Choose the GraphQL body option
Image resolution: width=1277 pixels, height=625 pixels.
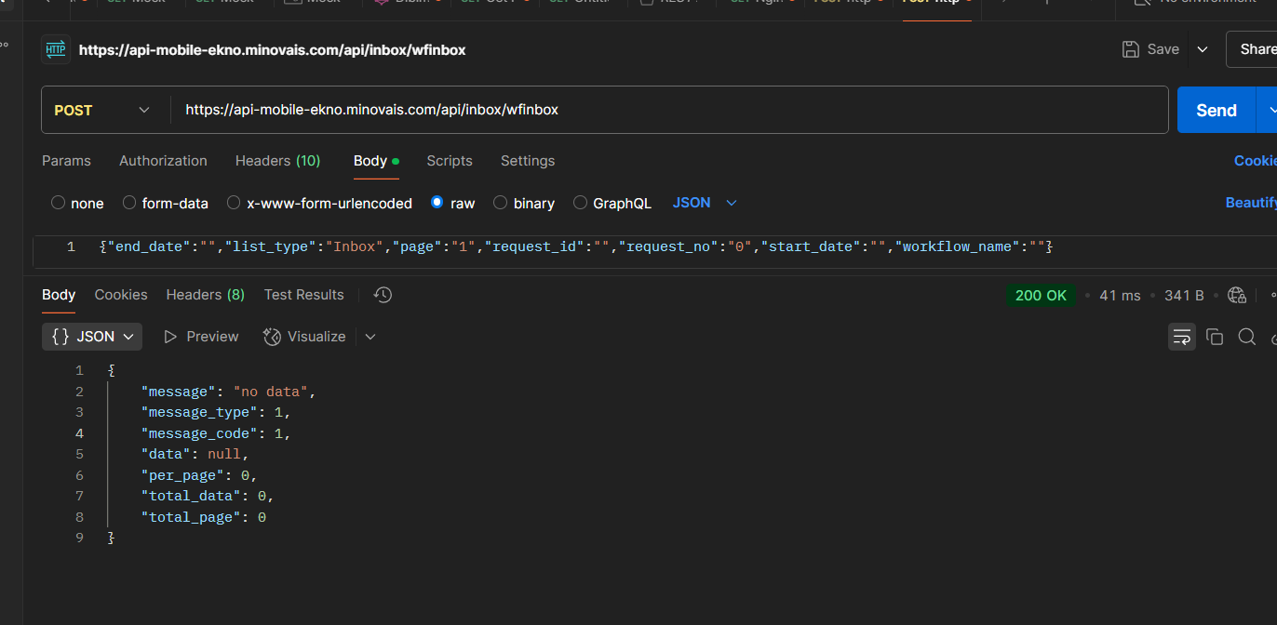581,203
